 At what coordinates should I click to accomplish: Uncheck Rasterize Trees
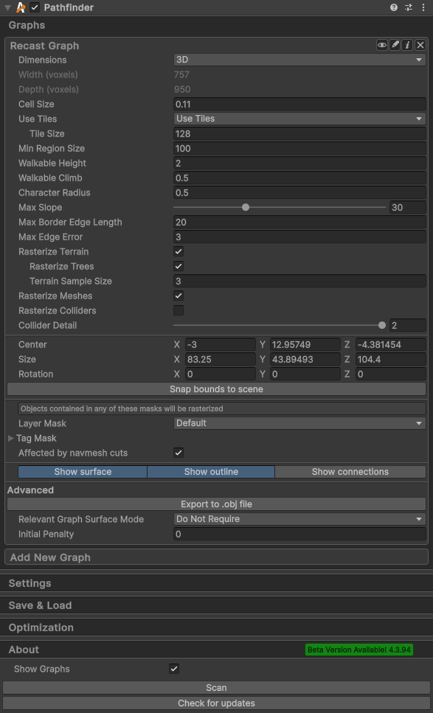click(179, 266)
